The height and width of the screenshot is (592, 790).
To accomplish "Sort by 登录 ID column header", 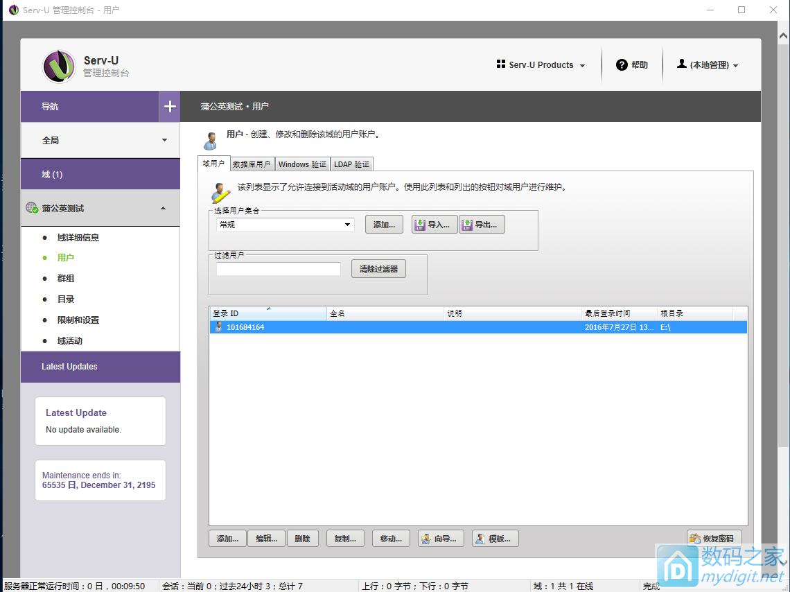I will pyautogui.click(x=268, y=313).
